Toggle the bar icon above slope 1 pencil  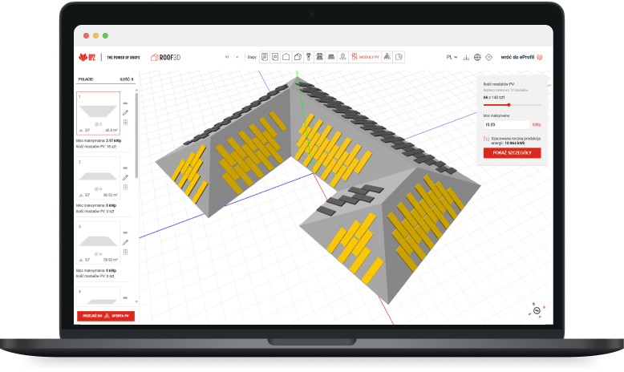click(125, 103)
